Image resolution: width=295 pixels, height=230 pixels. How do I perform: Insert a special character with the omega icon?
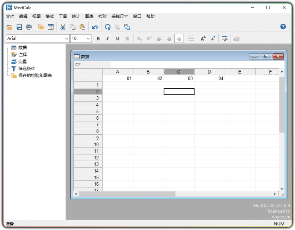107,27
